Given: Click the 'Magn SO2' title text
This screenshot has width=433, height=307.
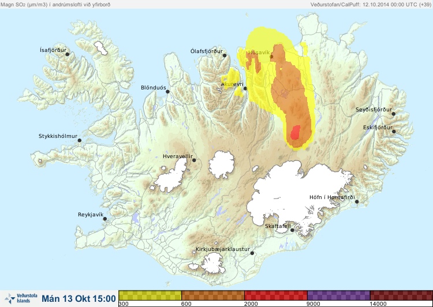Looking at the screenshot, I should [55, 5].
